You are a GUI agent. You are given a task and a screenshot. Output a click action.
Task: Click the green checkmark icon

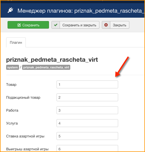[x=56, y=25]
